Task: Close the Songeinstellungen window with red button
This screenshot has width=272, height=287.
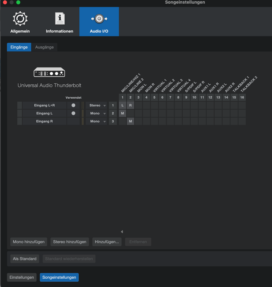Action: (5, 2)
